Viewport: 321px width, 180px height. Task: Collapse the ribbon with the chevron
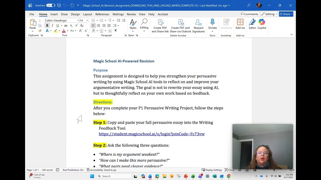(291, 34)
